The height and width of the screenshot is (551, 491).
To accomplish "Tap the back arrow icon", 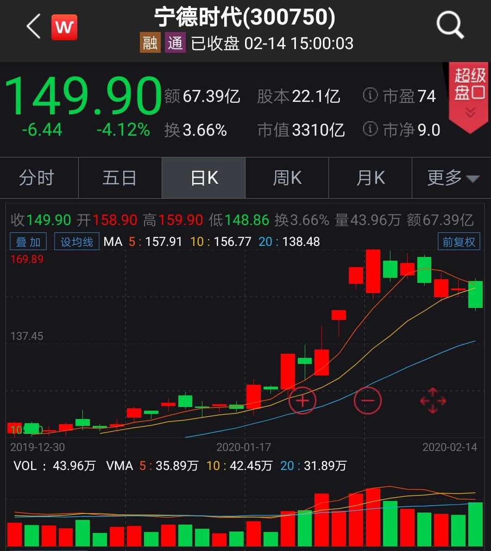I will tap(34, 26).
